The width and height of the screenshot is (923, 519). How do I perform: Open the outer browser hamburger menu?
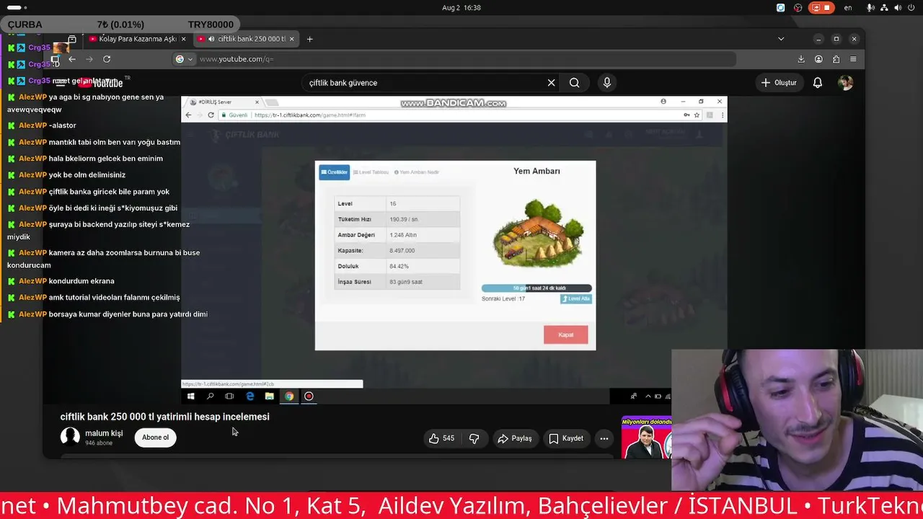coord(853,59)
